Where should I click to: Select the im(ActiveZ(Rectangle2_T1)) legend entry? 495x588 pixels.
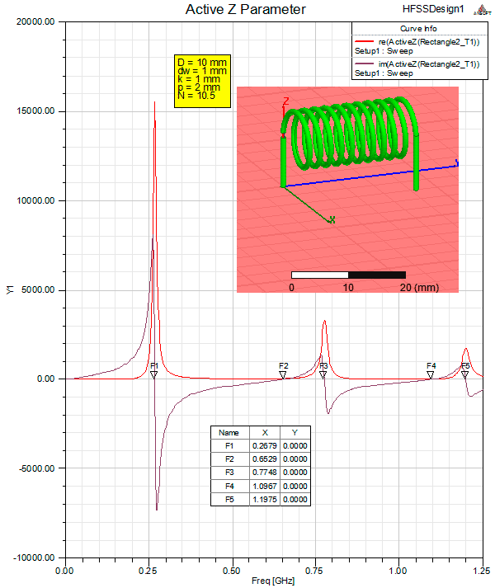[428, 64]
